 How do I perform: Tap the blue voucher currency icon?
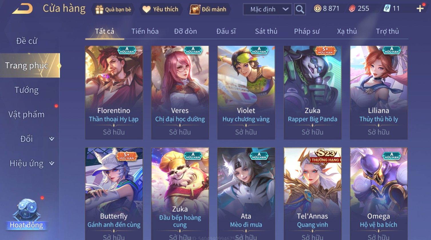(x=387, y=9)
